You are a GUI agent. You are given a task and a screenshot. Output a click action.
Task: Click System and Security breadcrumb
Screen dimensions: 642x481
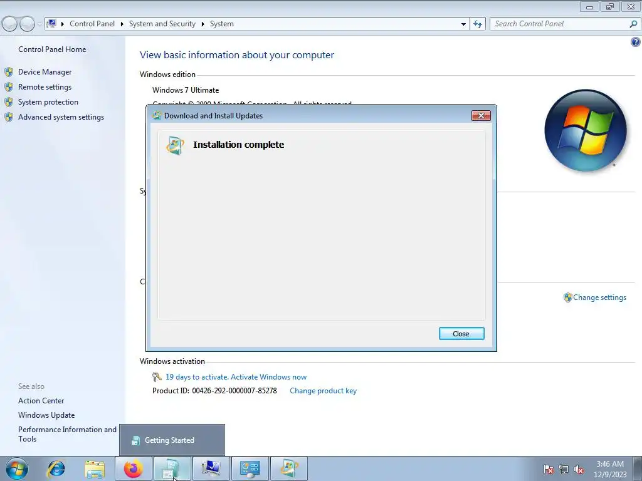click(x=162, y=24)
